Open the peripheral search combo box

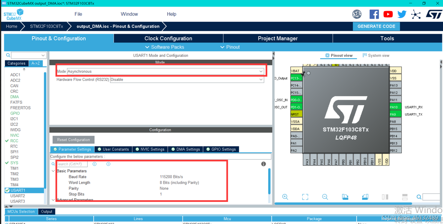[28, 55]
